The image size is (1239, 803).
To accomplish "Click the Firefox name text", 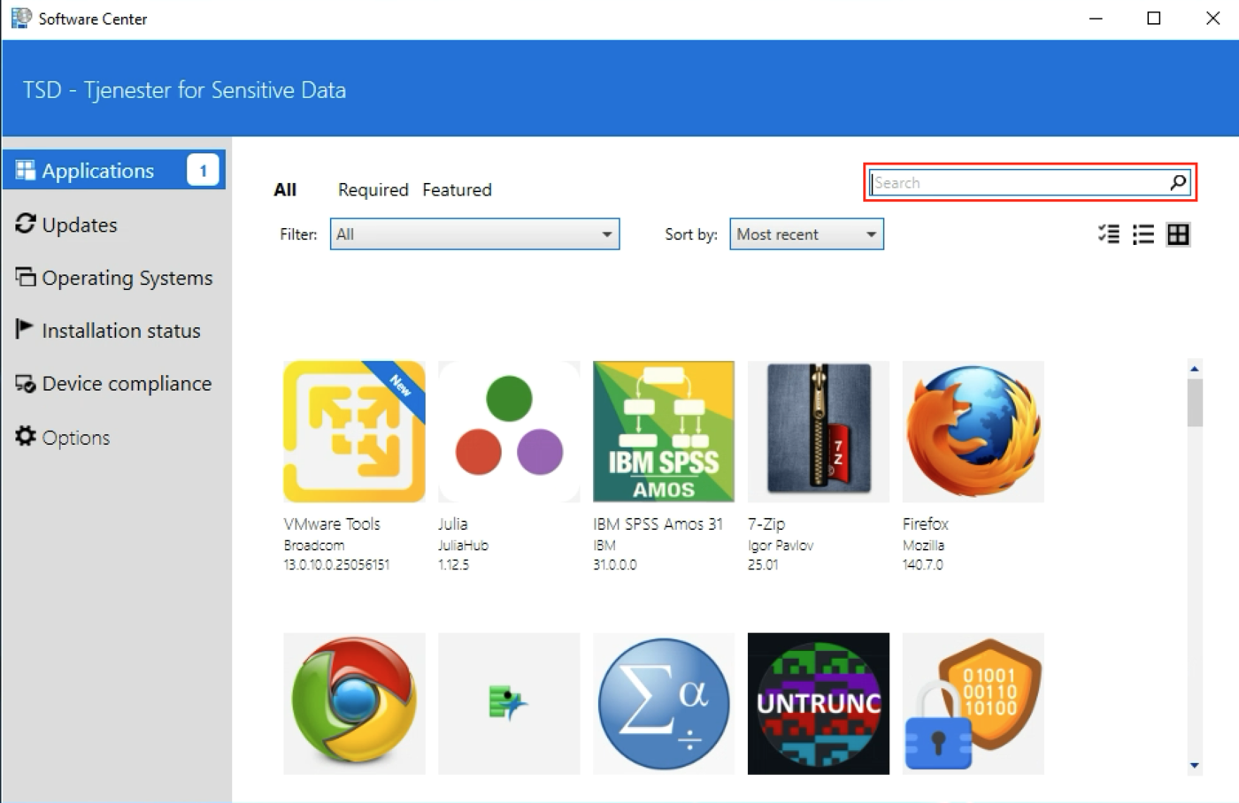I will coord(926,524).
